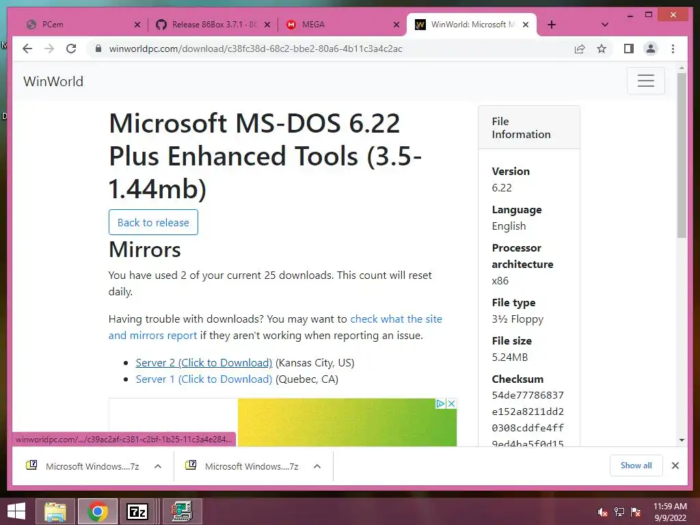Click the Microsoft MS-DOS 6.22 title heading

point(265,156)
